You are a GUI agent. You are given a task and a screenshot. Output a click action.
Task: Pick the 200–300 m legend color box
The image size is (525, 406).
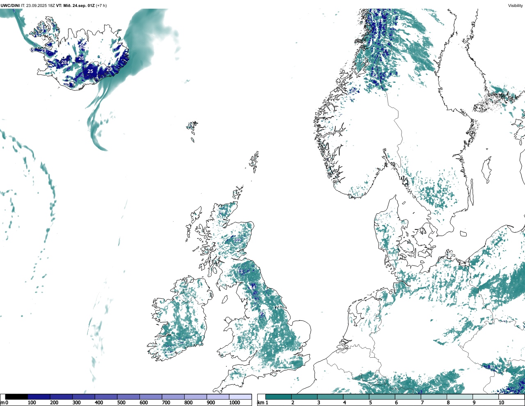[x=61, y=397]
